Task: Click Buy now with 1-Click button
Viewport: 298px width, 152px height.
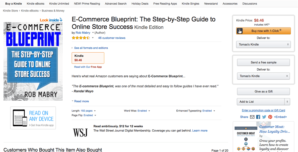Action: 263,31
